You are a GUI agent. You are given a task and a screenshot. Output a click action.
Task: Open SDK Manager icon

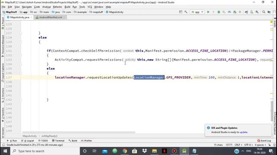[x=257, y=12]
